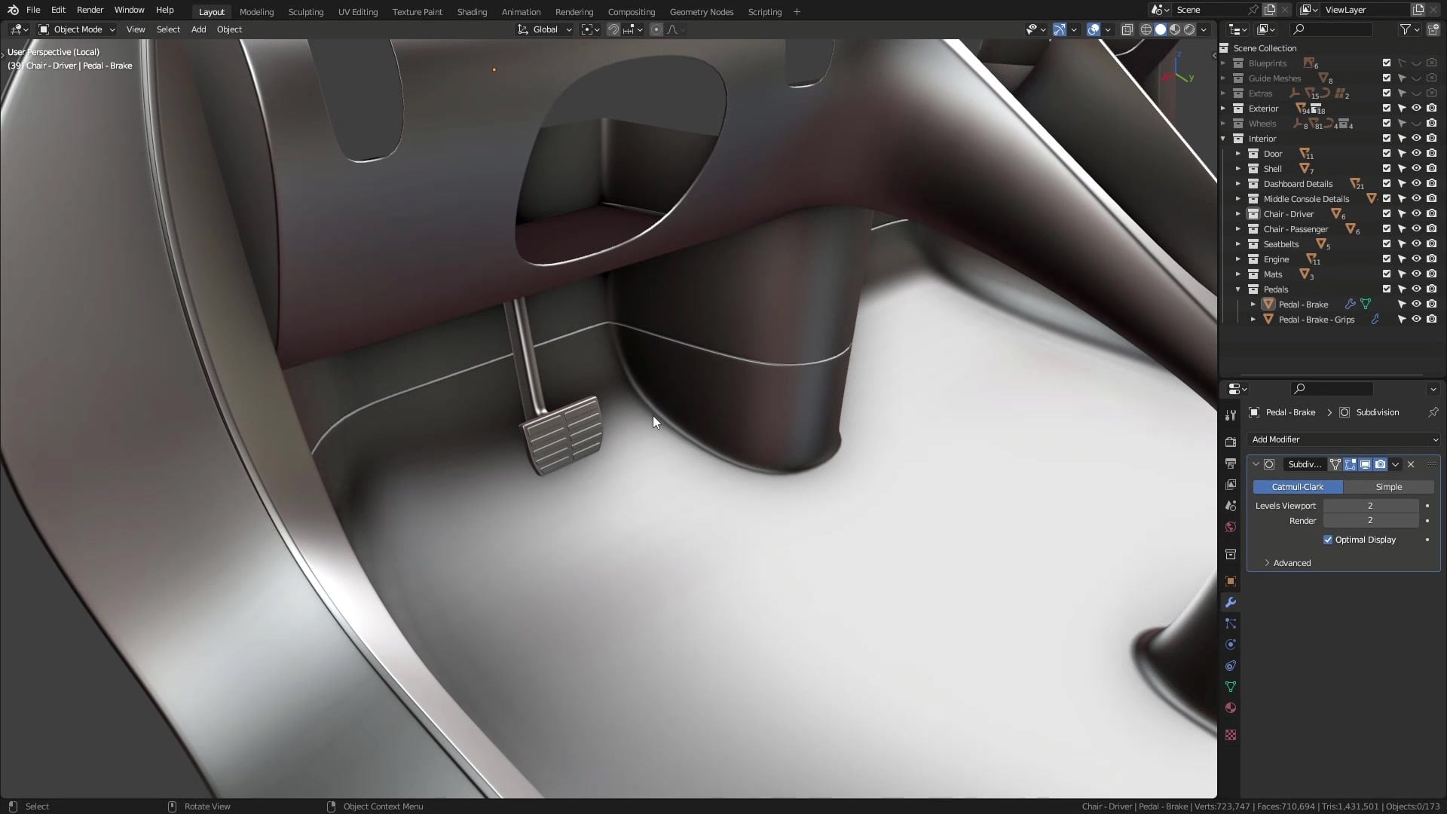Screen dimensions: 1447x814
Task: Toggle modifier viewport display icon
Action: click(1365, 464)
